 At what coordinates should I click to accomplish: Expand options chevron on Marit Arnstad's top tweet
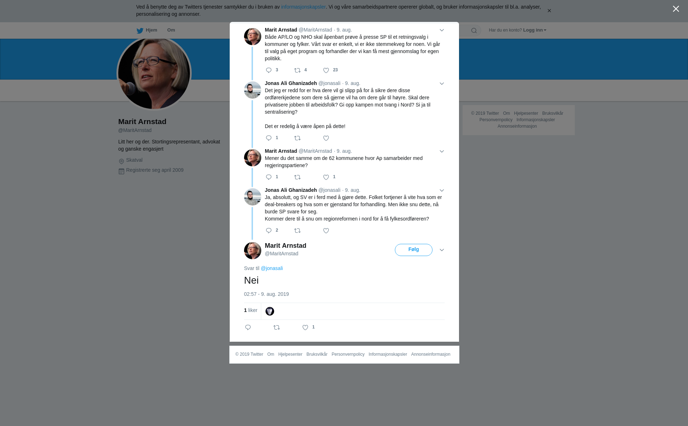[442, 30]
